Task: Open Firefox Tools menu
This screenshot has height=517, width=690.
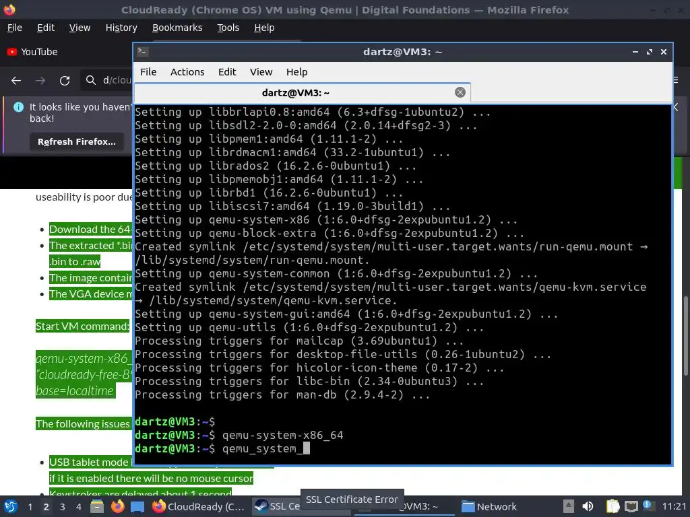Action: [228, 28]
